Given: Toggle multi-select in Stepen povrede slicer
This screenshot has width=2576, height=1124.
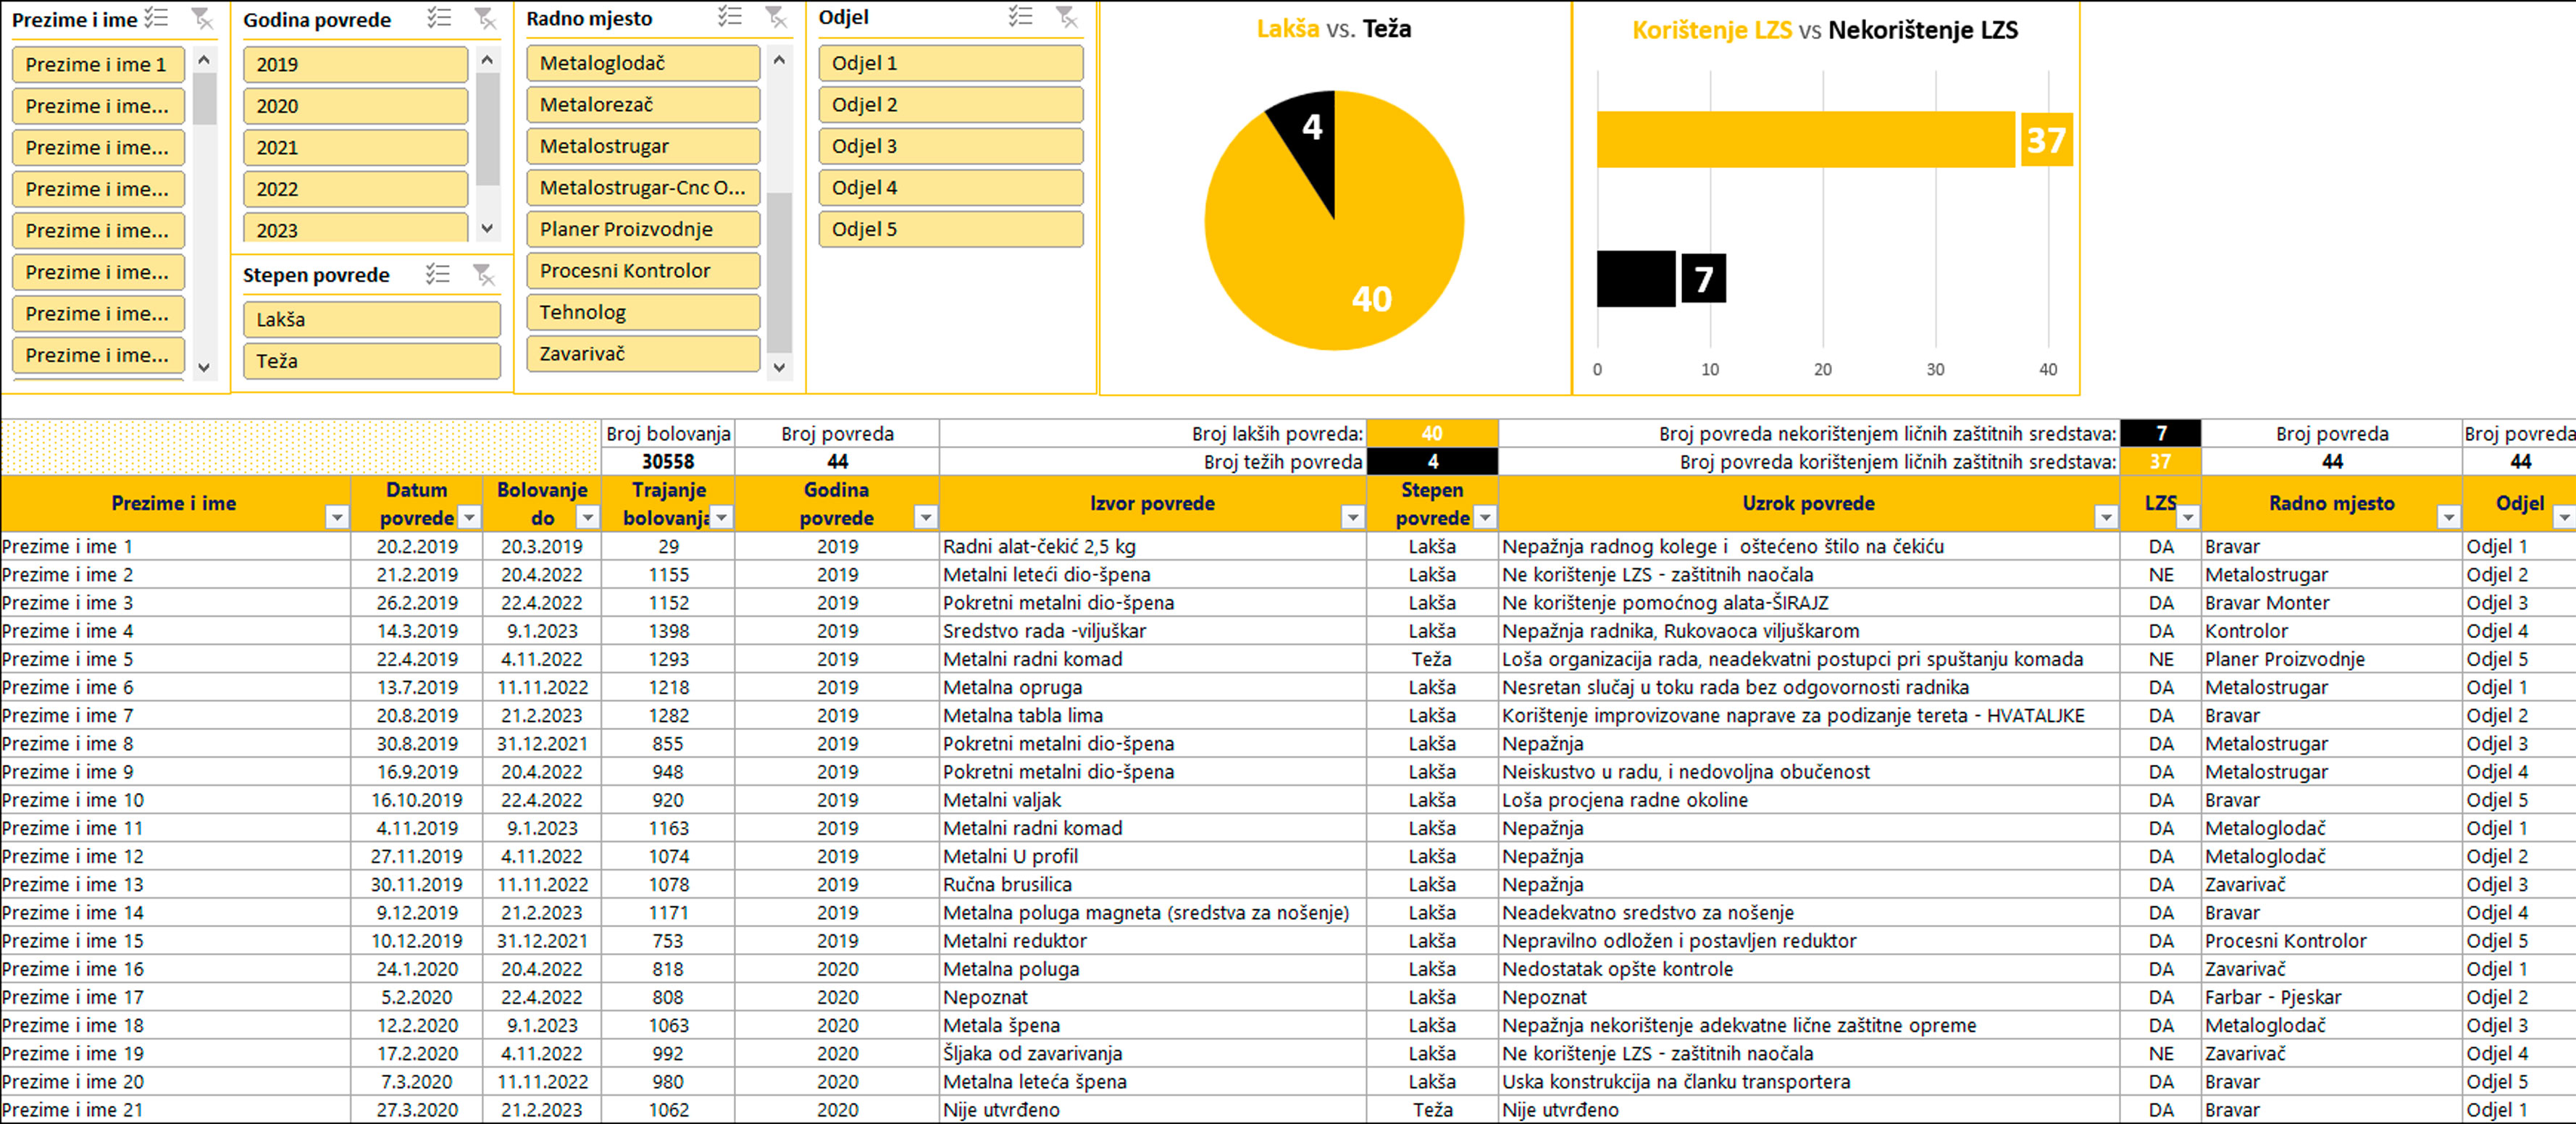Looking at the screenshot, I should tap(438, 274).
